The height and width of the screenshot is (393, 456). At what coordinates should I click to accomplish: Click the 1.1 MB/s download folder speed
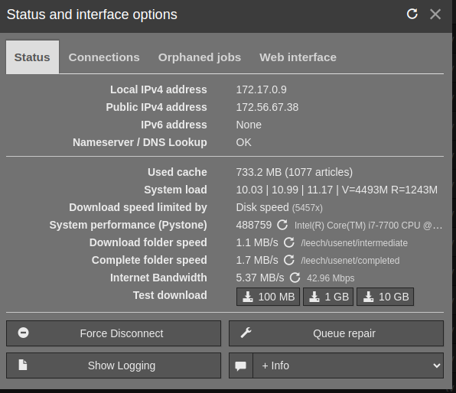(x=257, y=242)
